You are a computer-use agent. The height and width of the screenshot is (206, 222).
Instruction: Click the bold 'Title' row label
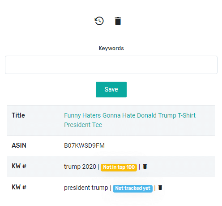pyautogui.click(x=18, y=115)
